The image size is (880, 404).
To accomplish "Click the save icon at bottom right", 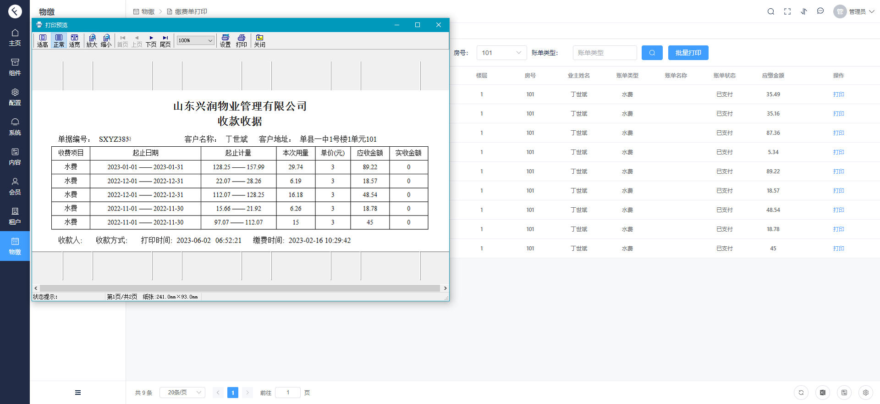I will pyautogui.click(x=844, y=393).
